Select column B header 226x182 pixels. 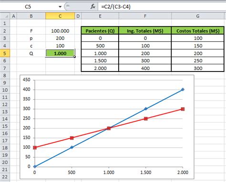pyautogui.click(x=31, y=16)
